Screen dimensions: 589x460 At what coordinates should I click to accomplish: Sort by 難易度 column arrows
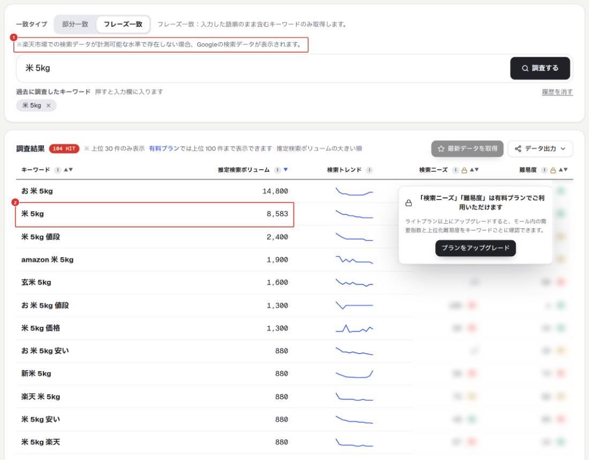(563, 170)
